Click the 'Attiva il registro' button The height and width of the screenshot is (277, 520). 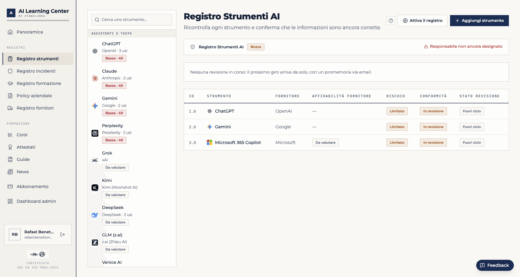pyautogui.click(x=423, y=21)
